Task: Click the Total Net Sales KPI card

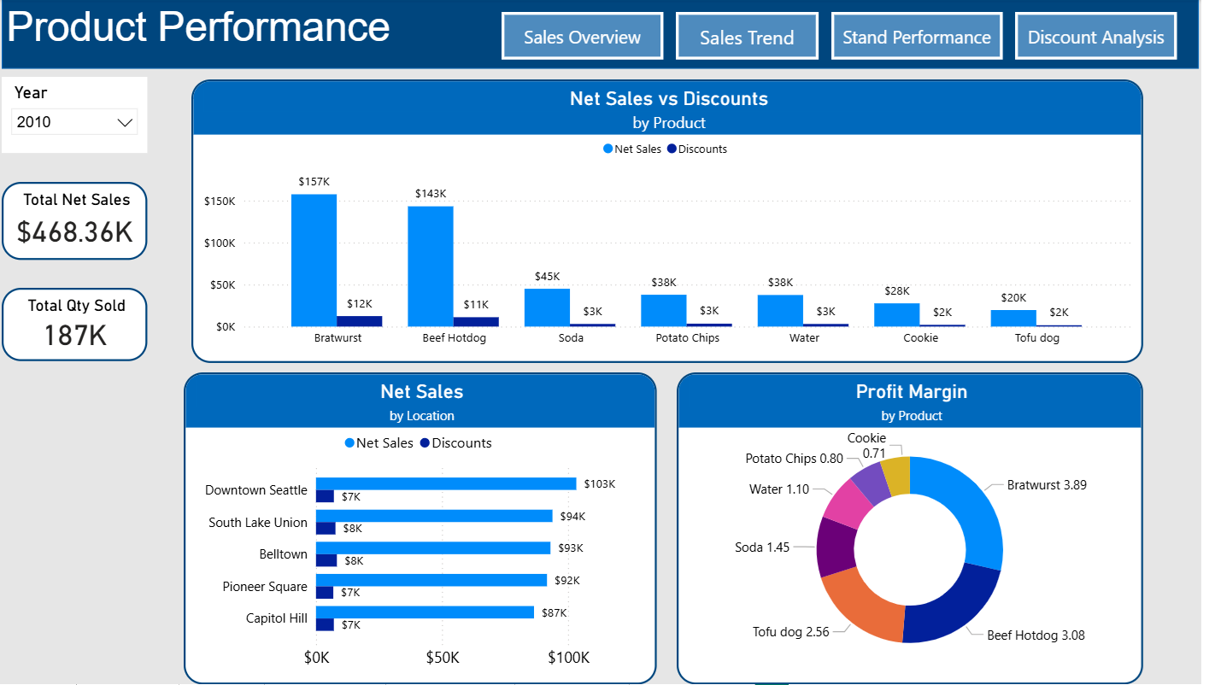Action: 74,220
